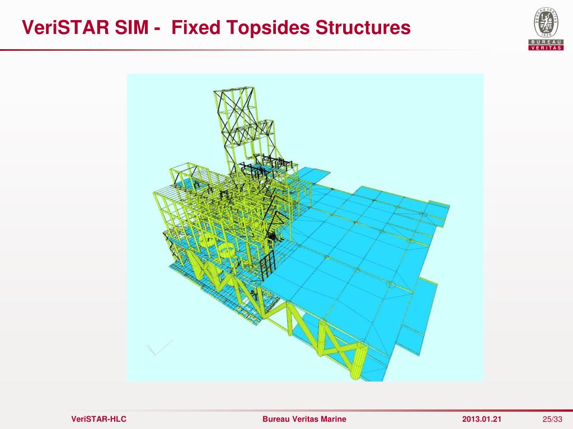Click the VeriSTAR-HLC footer text

(98, 419)
